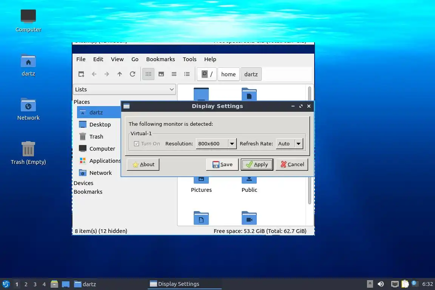The width and height of the screenshot is (435, 290).
Task: Click the Bookmarks section heading in sidebar
Action: point(88,192)
